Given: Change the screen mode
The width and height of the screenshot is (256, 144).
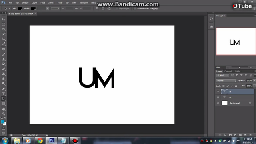Looking at the screenshot, I should point(4,133).
